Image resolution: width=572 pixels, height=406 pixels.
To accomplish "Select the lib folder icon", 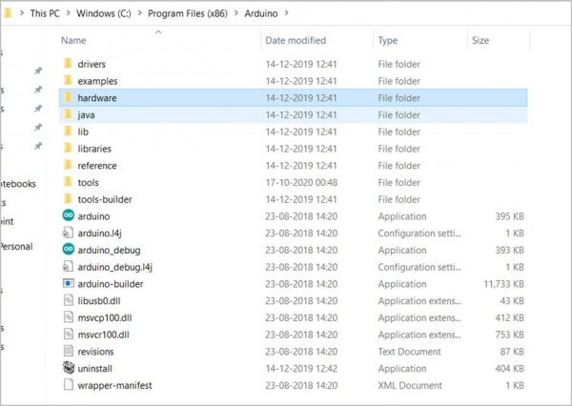I will tap(68, 132).
